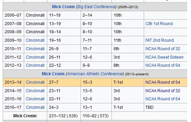Open the Mick Cronin link in Big East header

click(63, 7)
